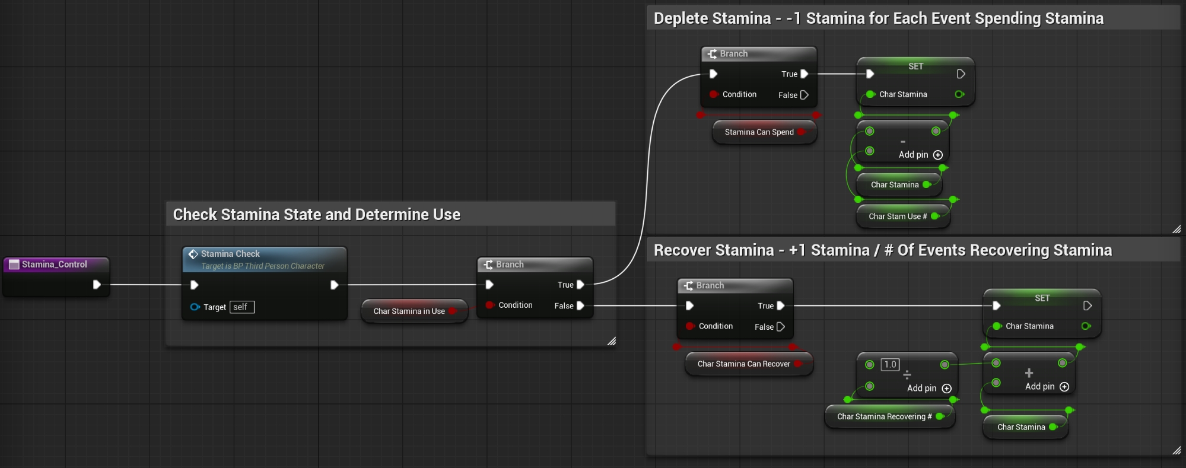Click resize handle of Recover Stamina comment box

pyautogui.click(x=1177, y=451)
